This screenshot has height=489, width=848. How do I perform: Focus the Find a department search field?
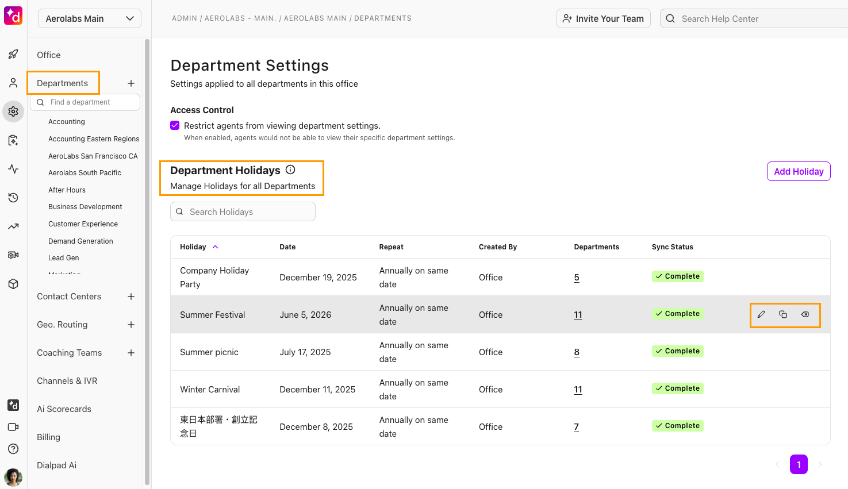pos(85,102)
